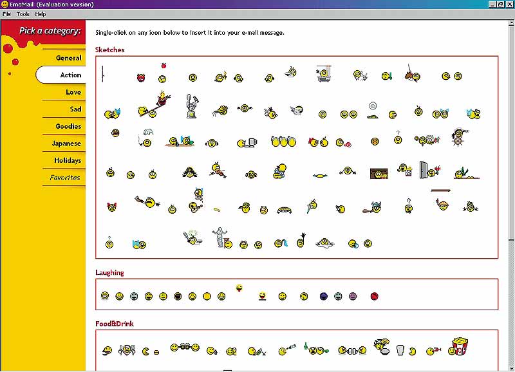Insert the smiley with ghost above

373,110
